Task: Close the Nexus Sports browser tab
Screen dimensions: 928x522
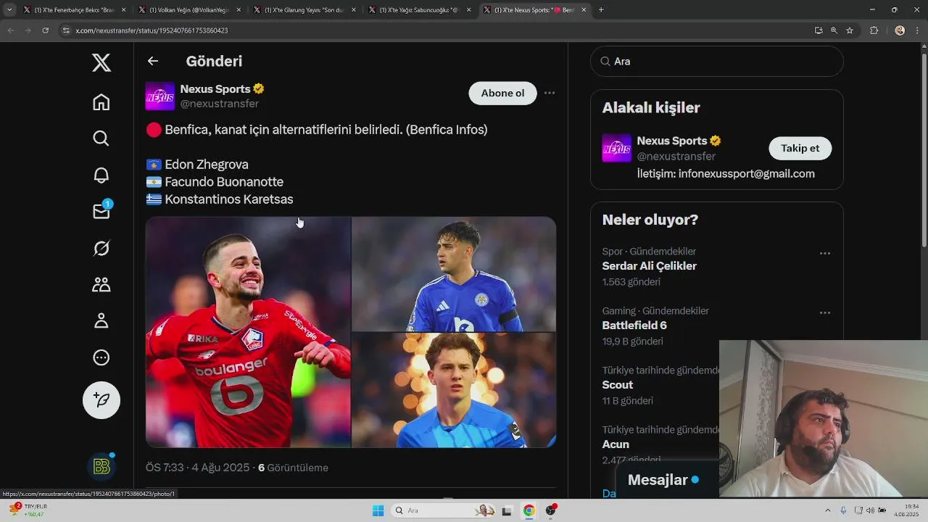Action: pos(584,10)
